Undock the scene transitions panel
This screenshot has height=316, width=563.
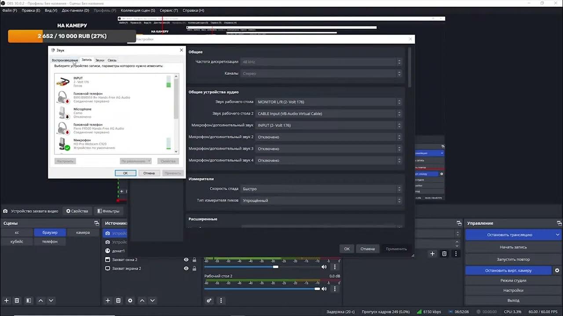(x=459, y=223)
